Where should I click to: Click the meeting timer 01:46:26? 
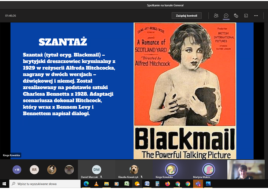point(11,15)
